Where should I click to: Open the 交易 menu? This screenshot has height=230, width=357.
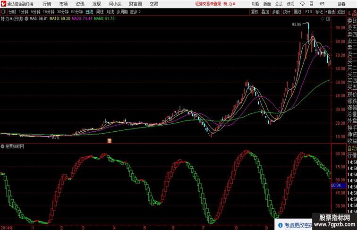click(x=153, y=4)
